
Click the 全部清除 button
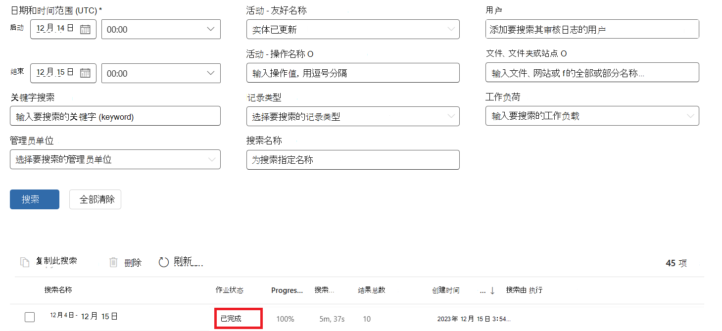95,199
